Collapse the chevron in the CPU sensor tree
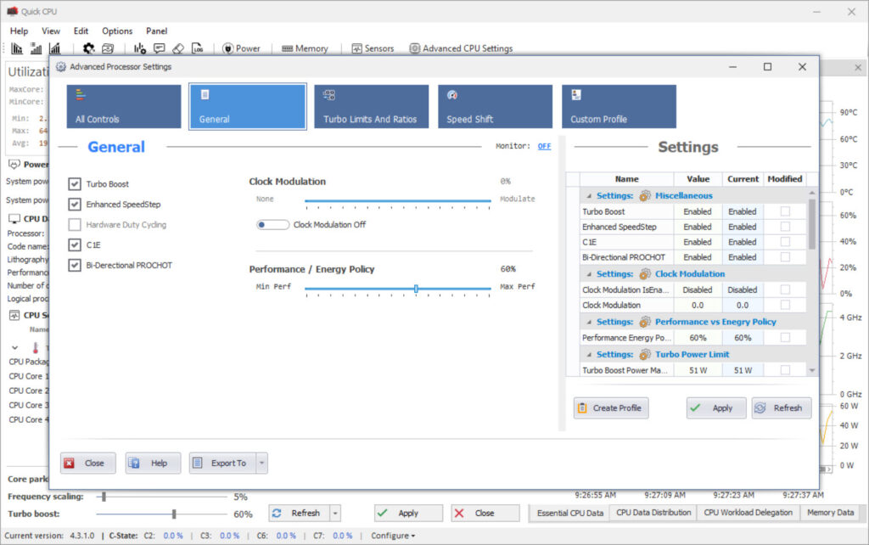The width and height of the screenshot is (869, 545). coord(15,348)
